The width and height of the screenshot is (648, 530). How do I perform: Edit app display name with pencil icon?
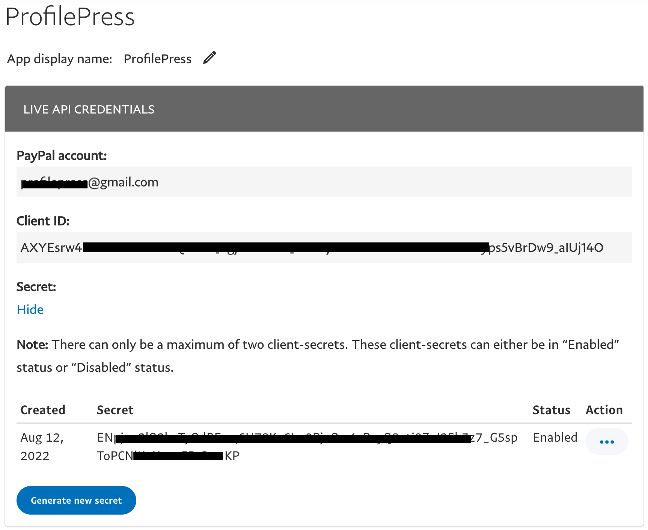(x=209, y=58)
